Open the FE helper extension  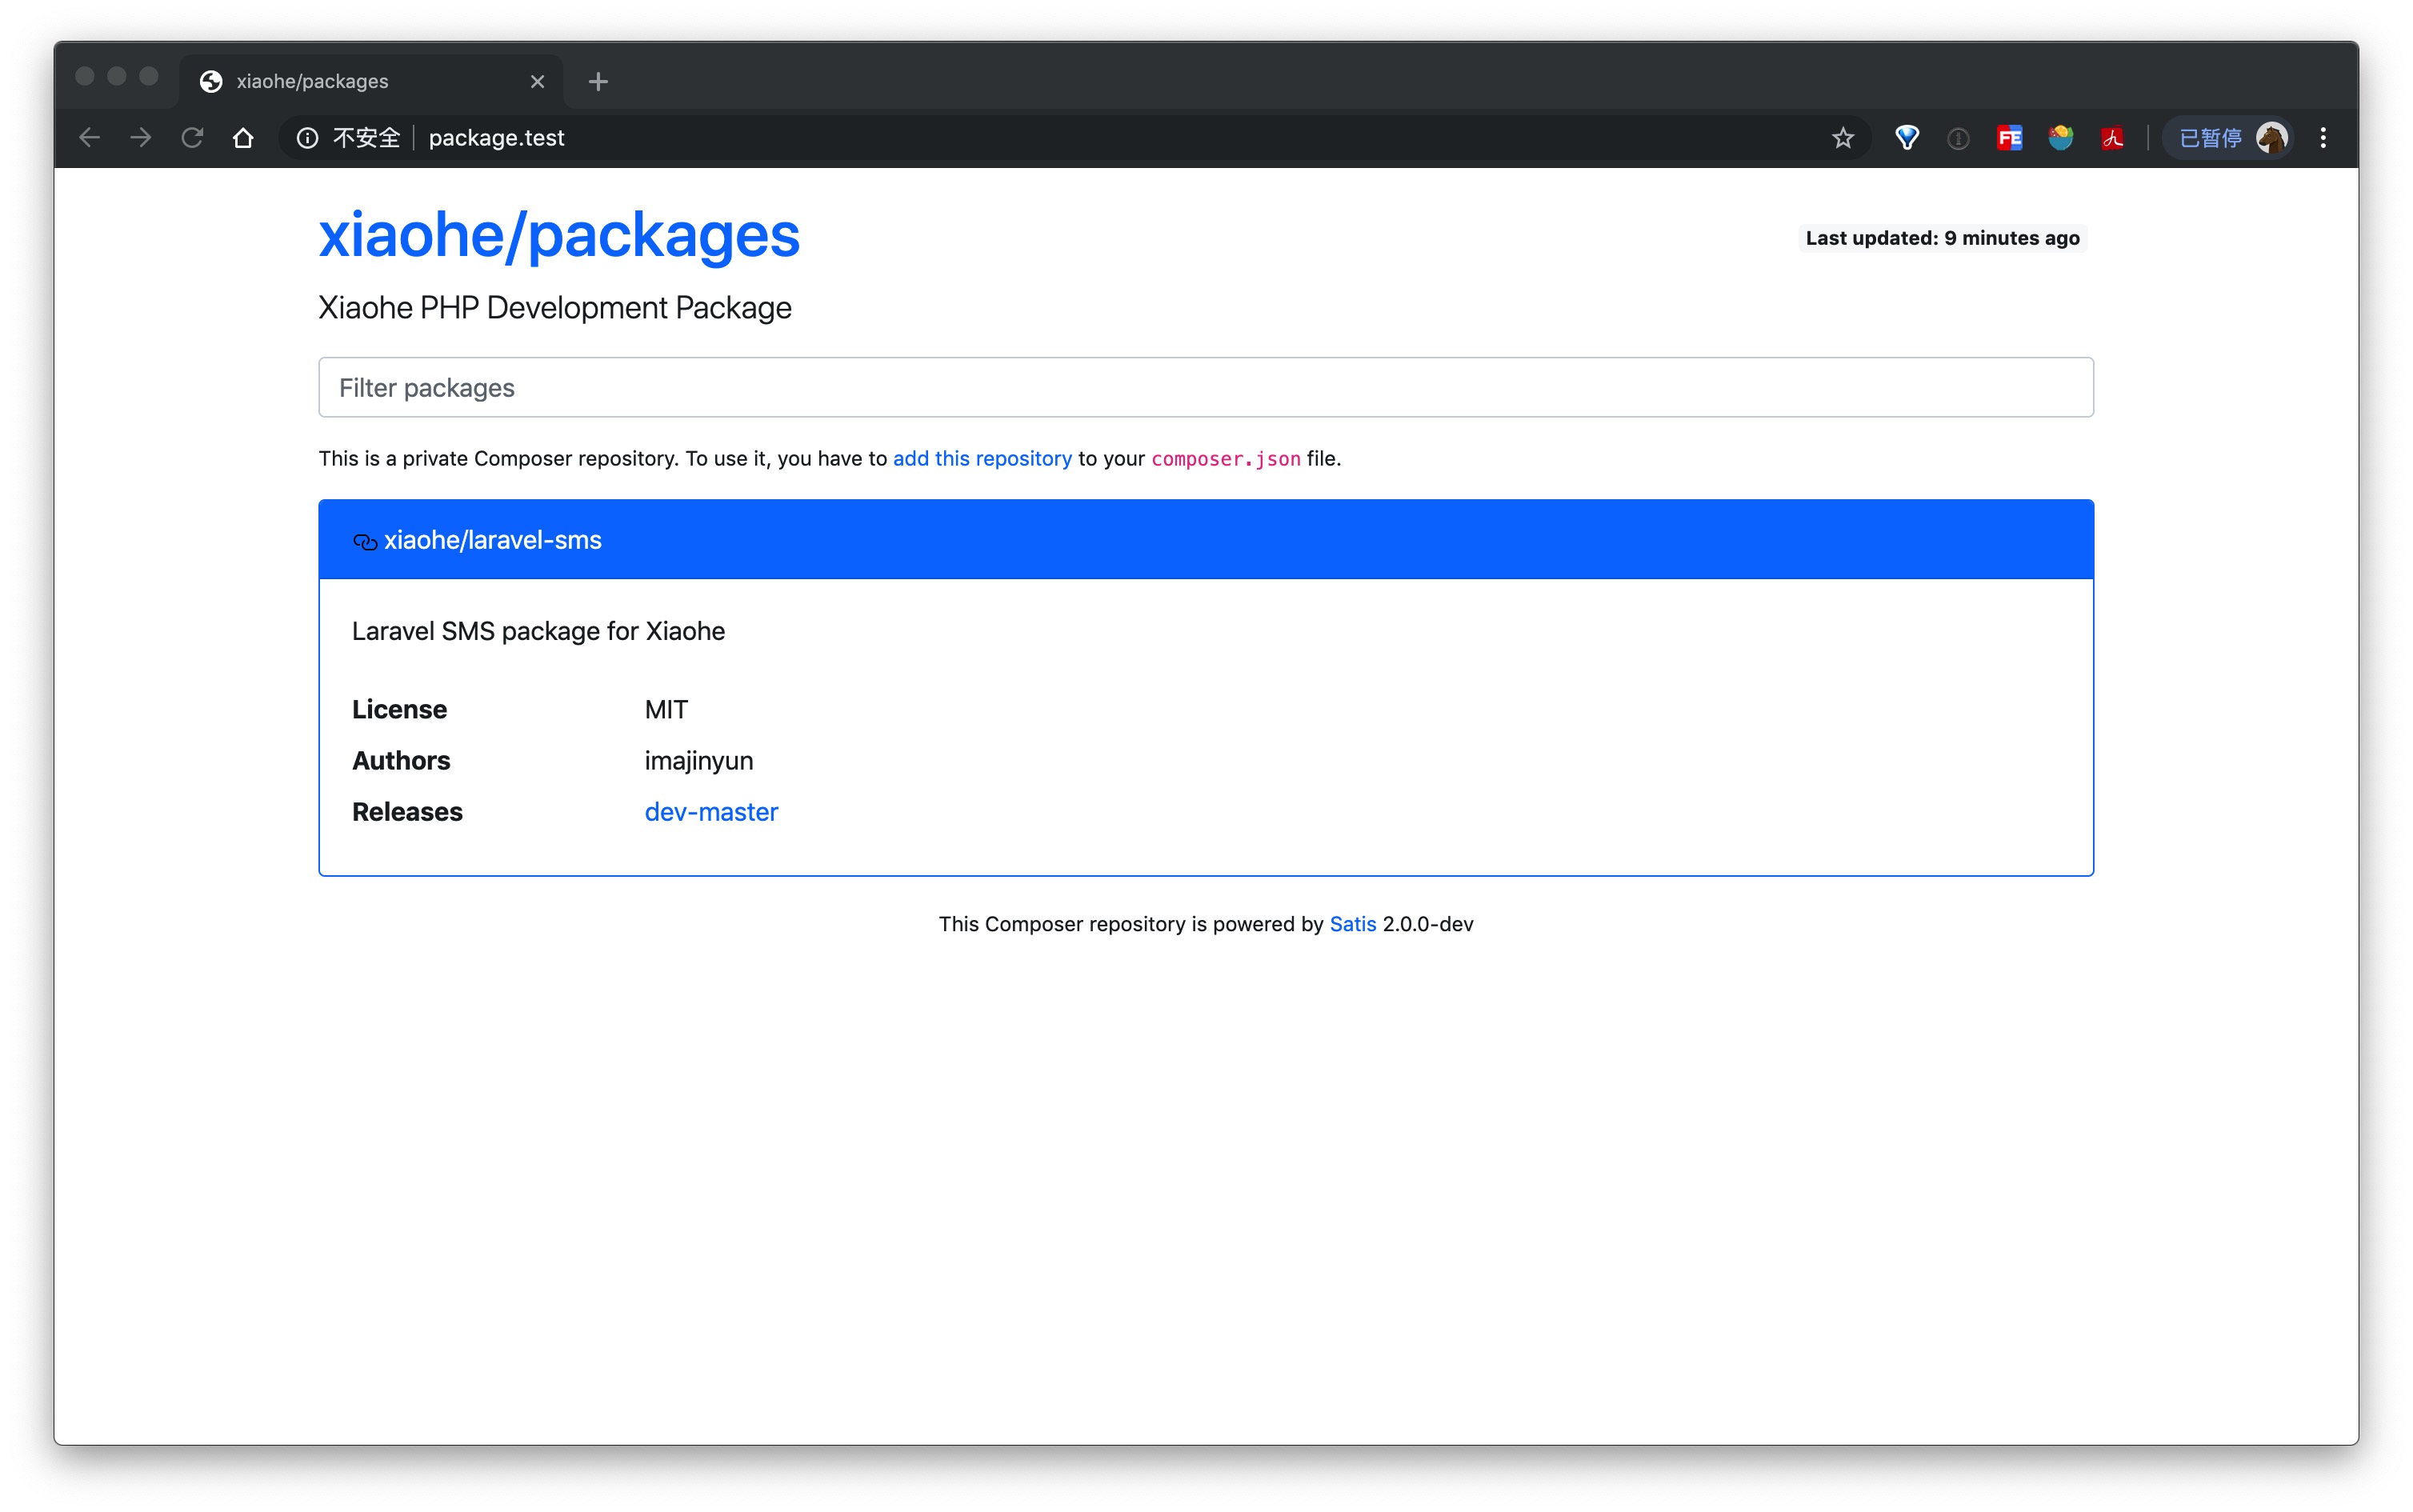click(x=2010, y=138)
